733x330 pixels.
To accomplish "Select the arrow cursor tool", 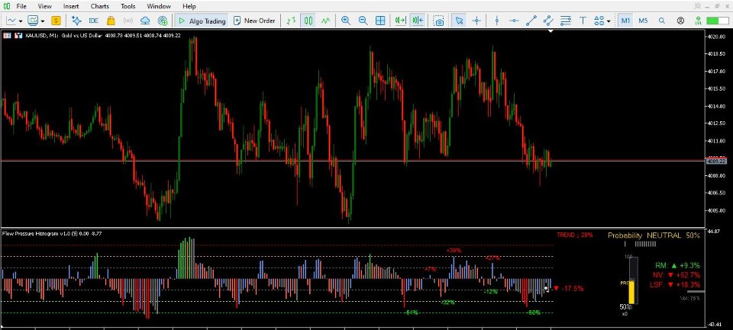I will (x=459, y=21).
